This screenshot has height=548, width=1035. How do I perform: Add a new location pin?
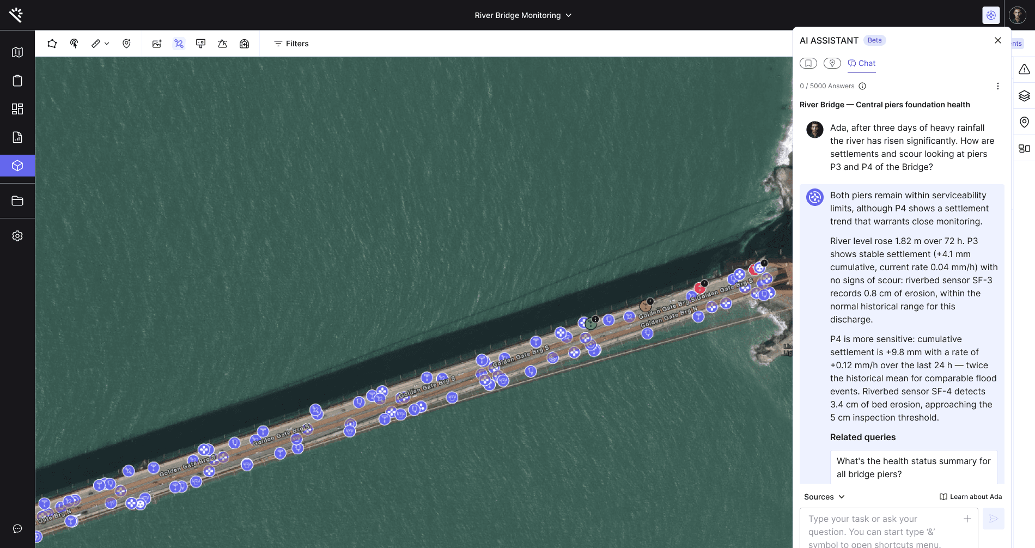point(126,44)
